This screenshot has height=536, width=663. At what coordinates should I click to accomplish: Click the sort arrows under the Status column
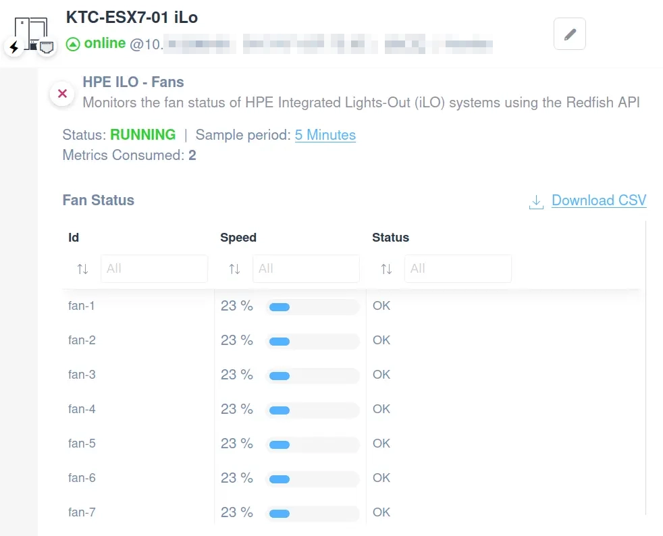[386, 269]
